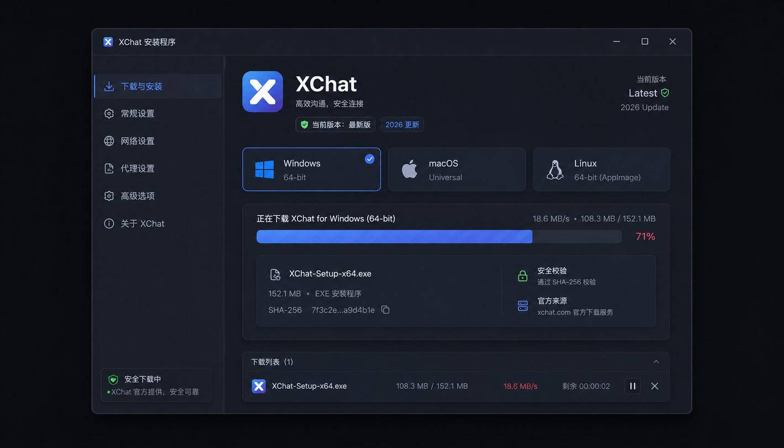Click the XChat title bar logo icon
Viewport: 784px width, 448px height.
click(108, 42)
